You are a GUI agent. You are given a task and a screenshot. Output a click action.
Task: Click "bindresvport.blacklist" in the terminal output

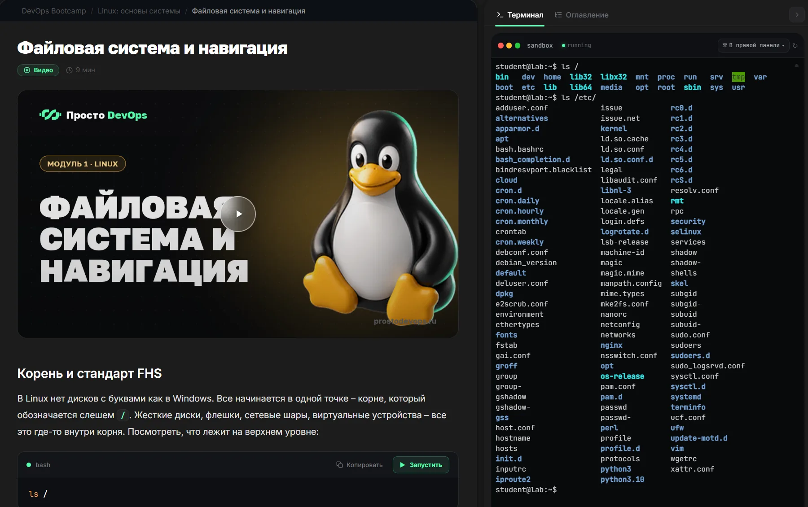[544, 170]
